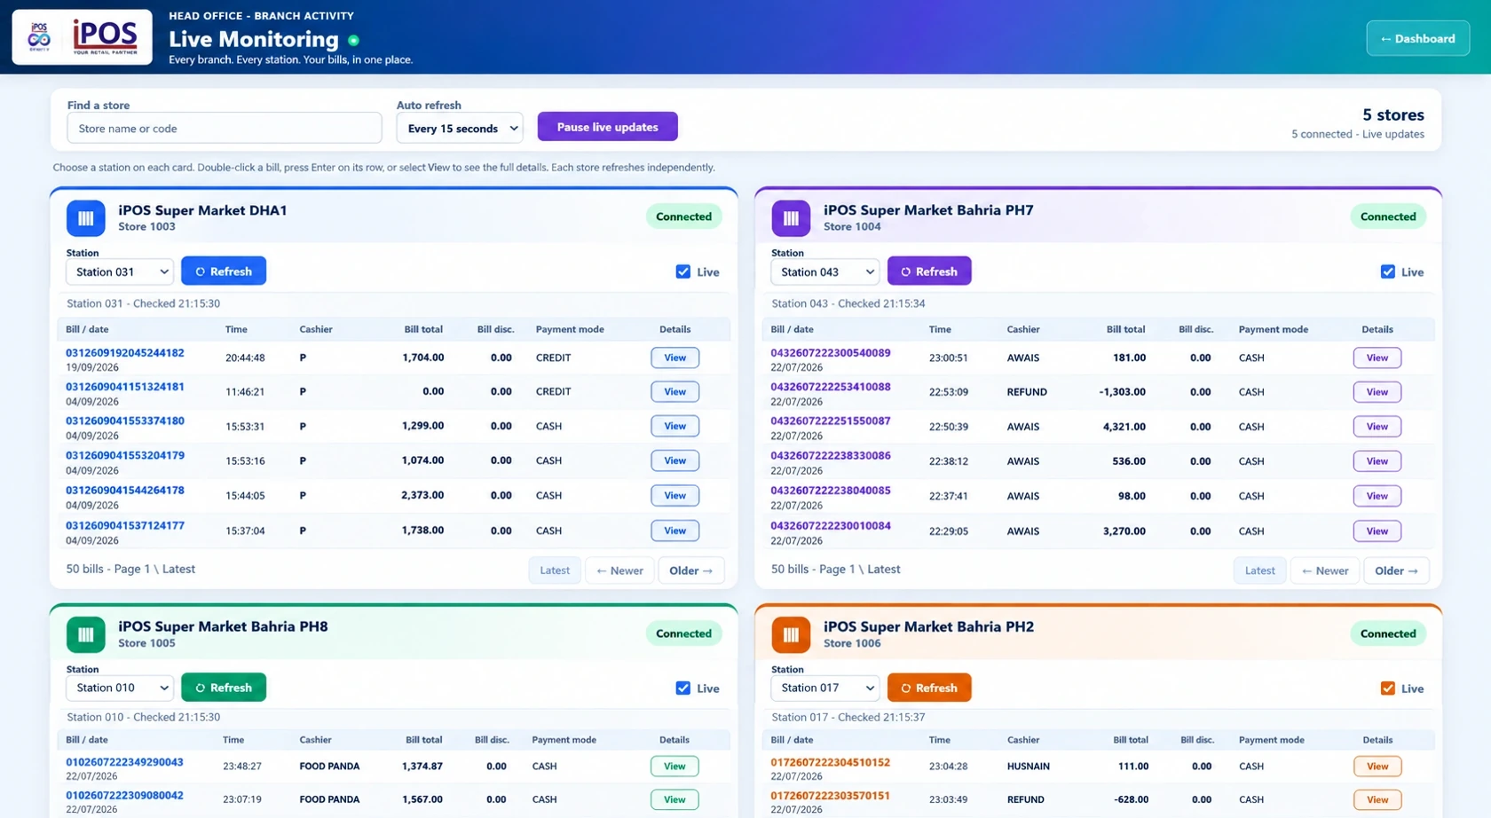Uncheck Live for the DHA1 store
Viewport: 1491px width, 818px height.
(682, 271)
